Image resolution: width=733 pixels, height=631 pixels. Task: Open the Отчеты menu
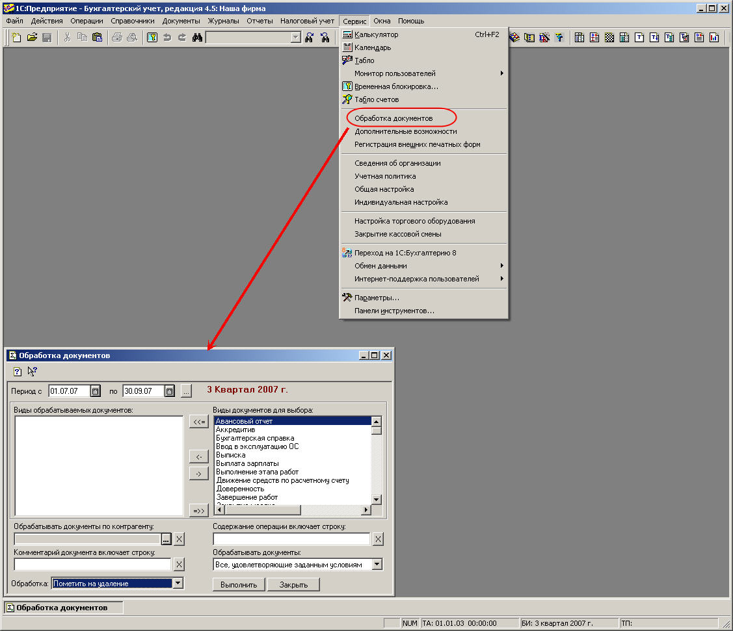[260, 21]
